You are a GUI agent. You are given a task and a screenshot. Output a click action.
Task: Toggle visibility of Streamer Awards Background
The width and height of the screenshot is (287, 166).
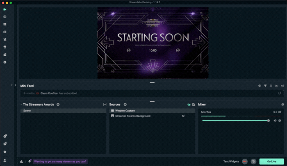click(x=183, y=116)
